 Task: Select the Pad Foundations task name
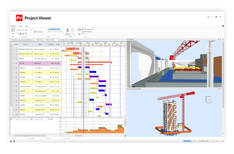pos(40,49)
